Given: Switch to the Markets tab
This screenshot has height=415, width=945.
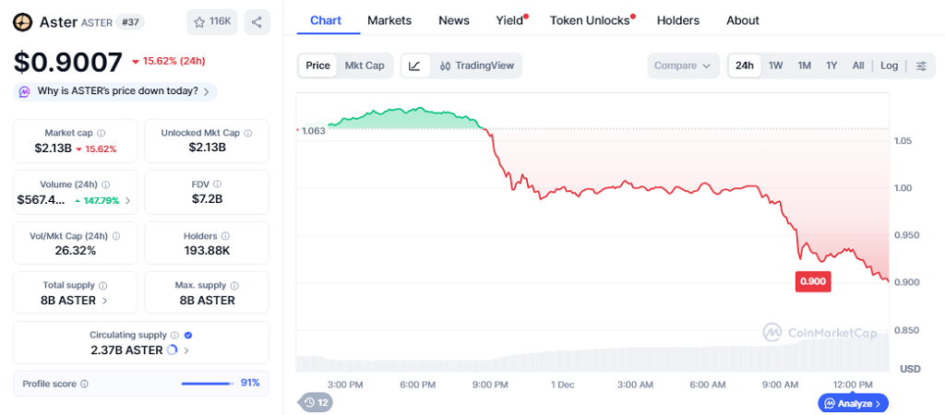Looking at the screenshot, I should click(x=389, y=20).
